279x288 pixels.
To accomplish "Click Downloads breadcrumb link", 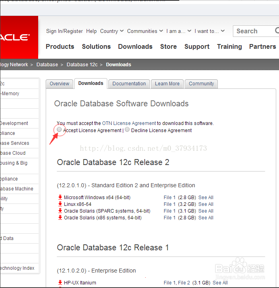I will [118, 65].
